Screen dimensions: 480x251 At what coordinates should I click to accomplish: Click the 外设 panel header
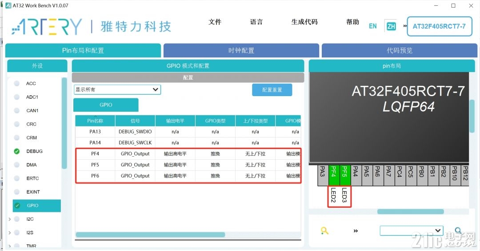point(37,66)
